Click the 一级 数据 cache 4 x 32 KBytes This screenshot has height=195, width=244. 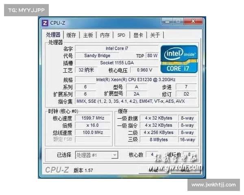click(x=159, y=118)
